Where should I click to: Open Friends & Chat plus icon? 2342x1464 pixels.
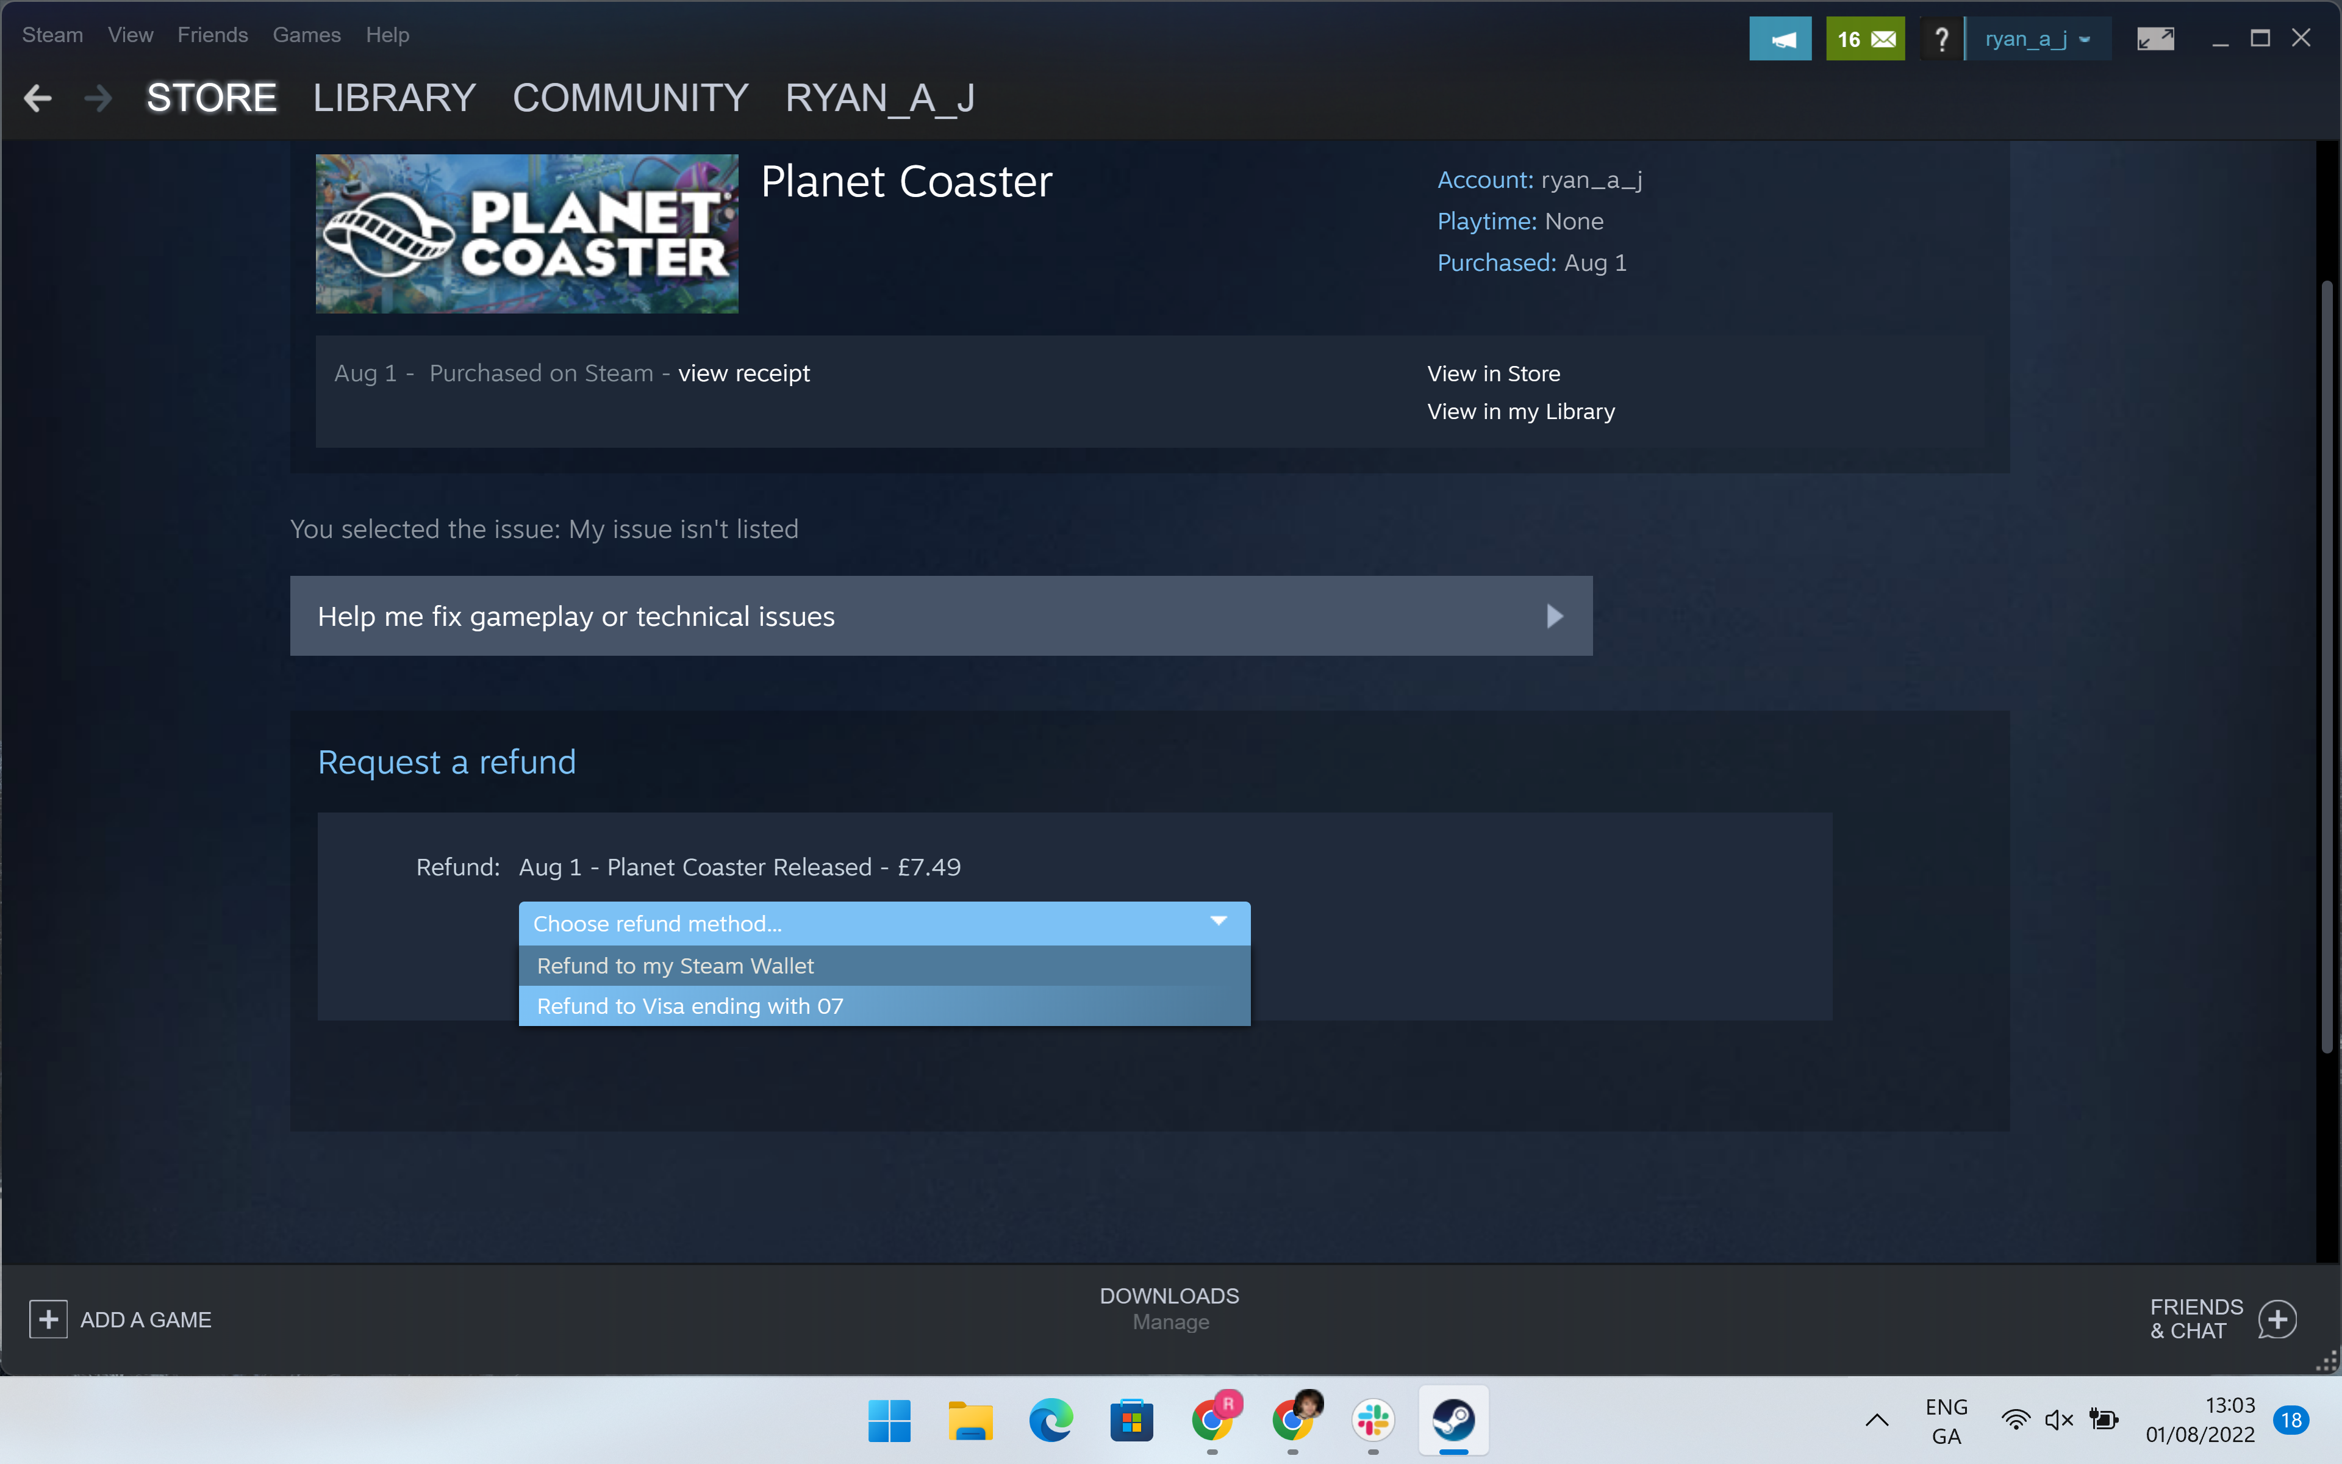click(2277, 1319)
